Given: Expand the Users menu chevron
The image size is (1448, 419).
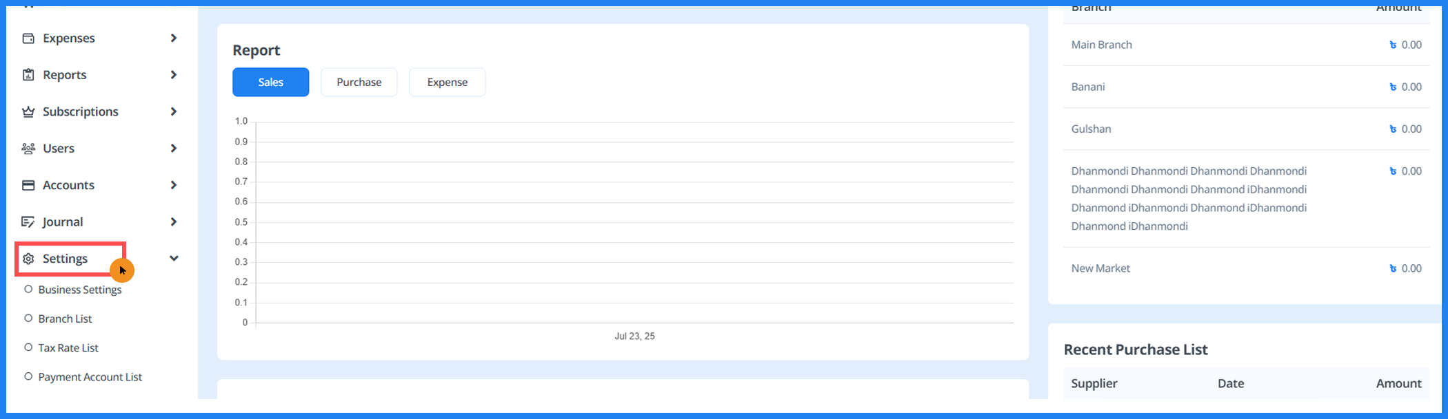Looking at the screenshot, I should (x=174, y=149).
